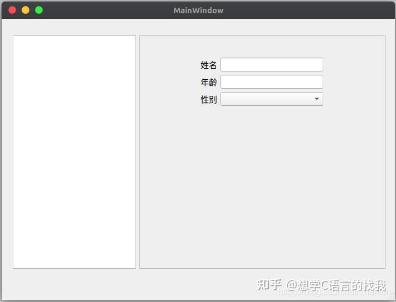Click the 知乎 watermark logo text
396x302 pixels.
point(269,285)
